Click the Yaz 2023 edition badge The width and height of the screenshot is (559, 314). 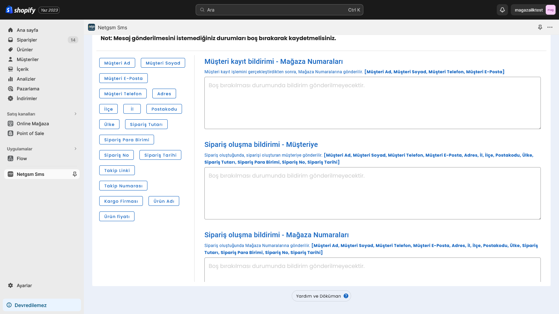tap(49, 10)
